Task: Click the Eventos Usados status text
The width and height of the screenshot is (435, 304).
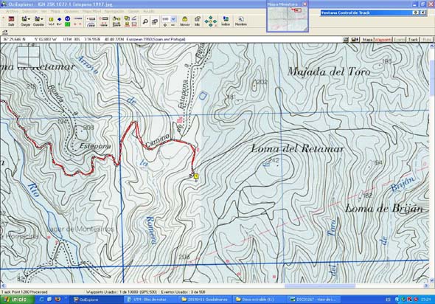Action: tap(183, 292)
